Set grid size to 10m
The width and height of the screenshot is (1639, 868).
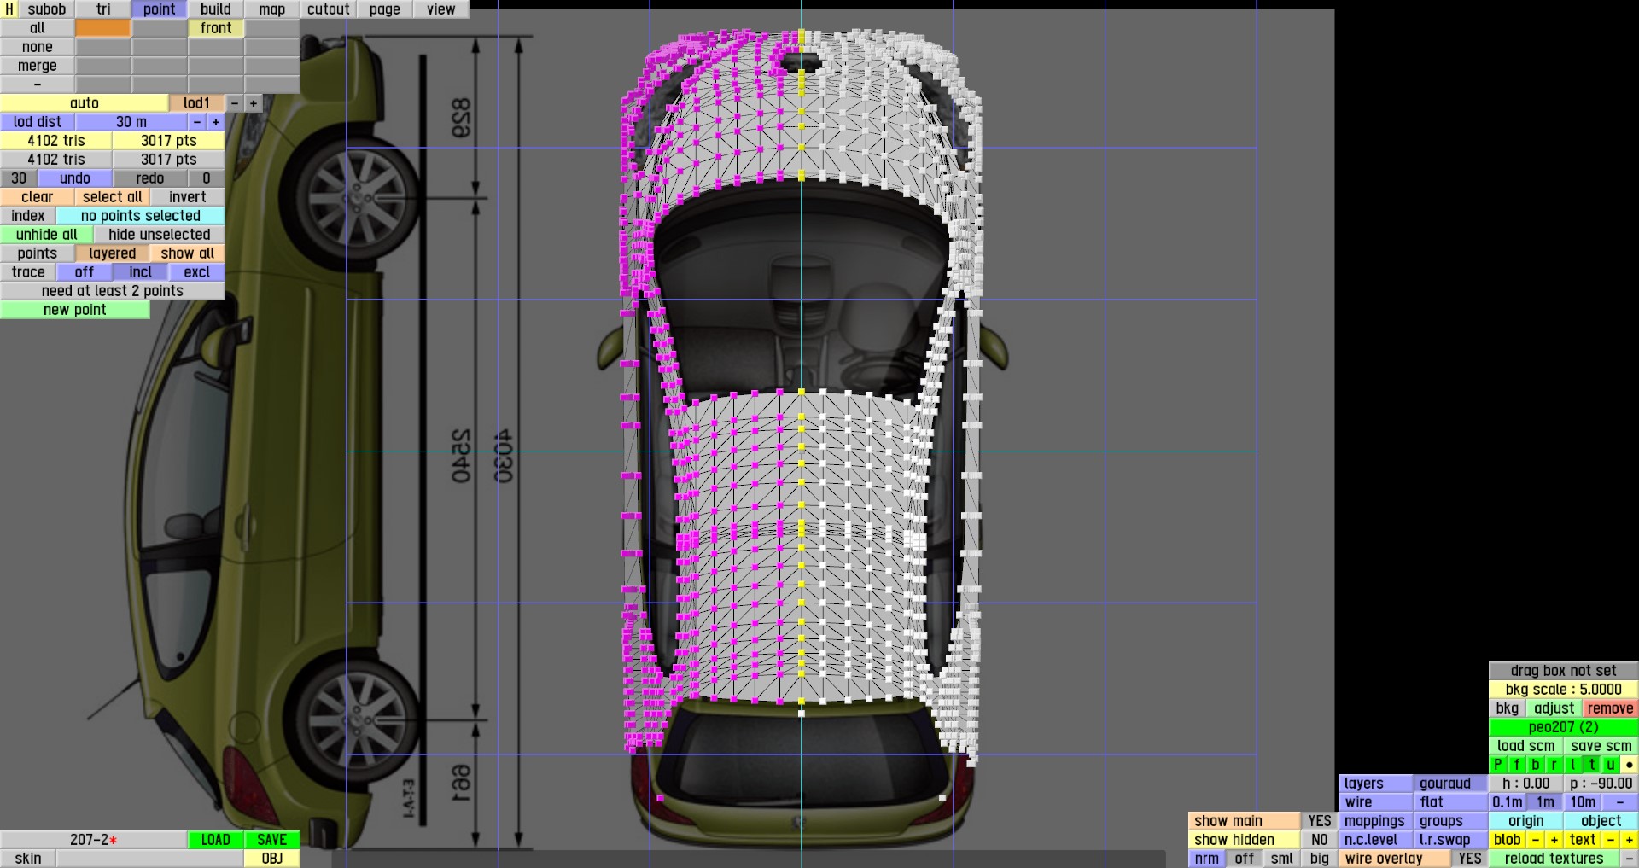pyautogui.click(x=1583, y=802)
